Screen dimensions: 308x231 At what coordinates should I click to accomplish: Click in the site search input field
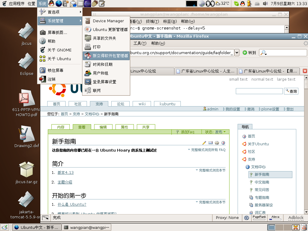tap(259, 91)
